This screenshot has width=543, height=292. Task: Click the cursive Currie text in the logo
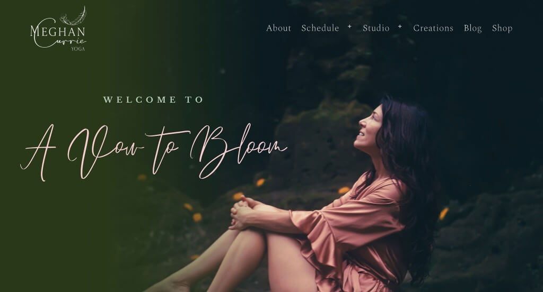[60, 41]
